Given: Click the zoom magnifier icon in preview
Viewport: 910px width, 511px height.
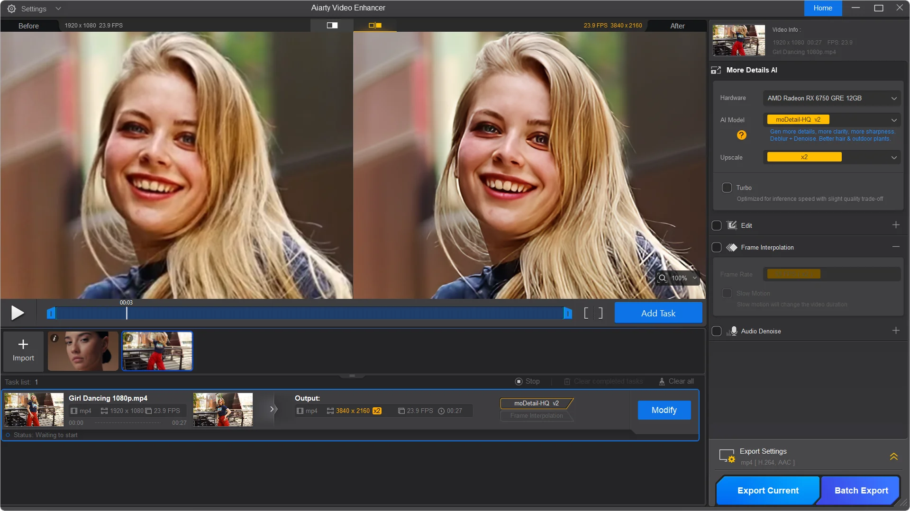Looking at the screenshot, I should (662, 278).
